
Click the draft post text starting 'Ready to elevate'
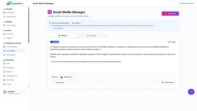point(110,48)
